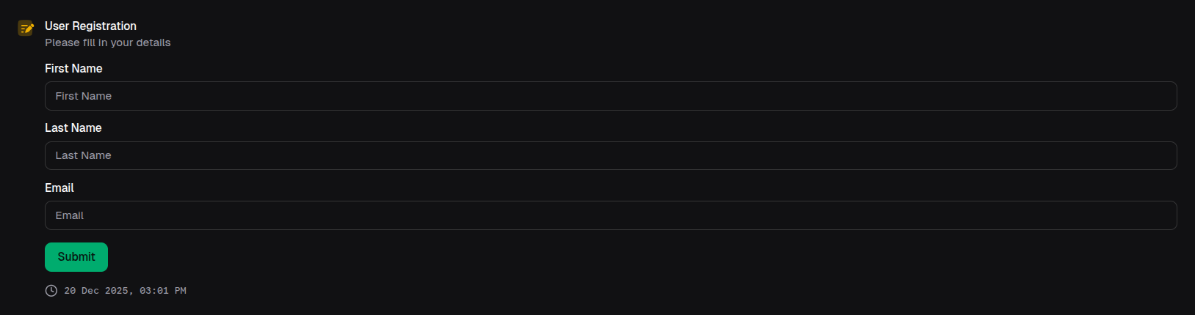Click the time icon below Submit
This screenshot has width=1195, height=315.
(51, 291)
